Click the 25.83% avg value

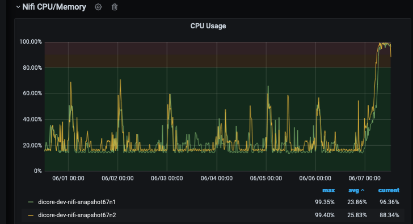pos(357,215)
